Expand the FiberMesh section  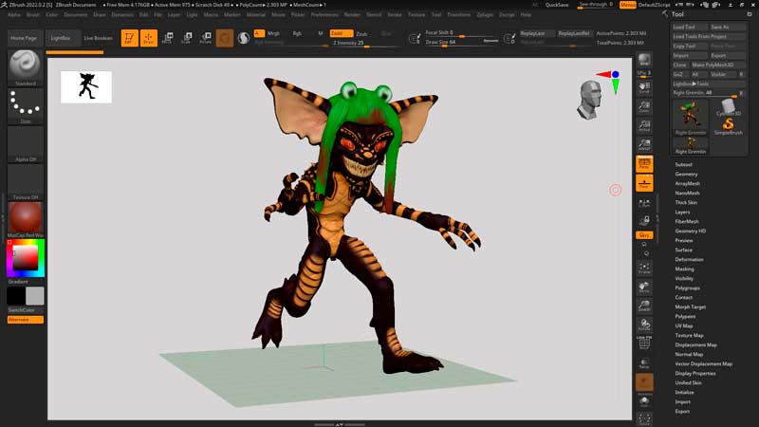(x=687, y=221)
